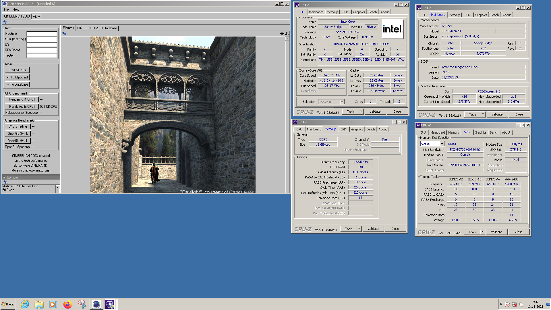Viewport: 551px width, 310px height.
Task: Run OpenGL SW-L benchmark
Action: pos(18,134)
